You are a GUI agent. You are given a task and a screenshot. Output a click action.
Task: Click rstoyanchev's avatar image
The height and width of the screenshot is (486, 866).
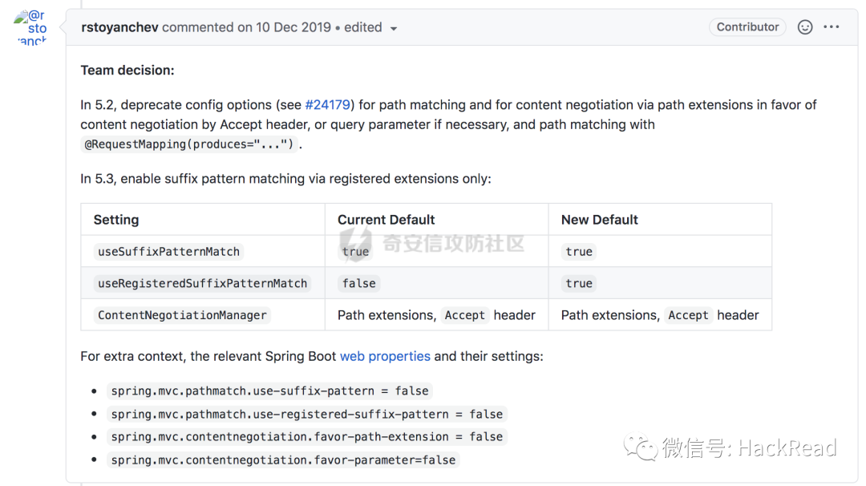(32, 28)
